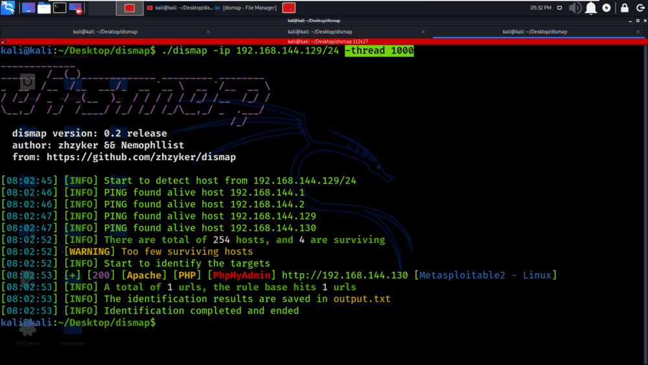Open the screen recorder panel launcher

[75, 8]
